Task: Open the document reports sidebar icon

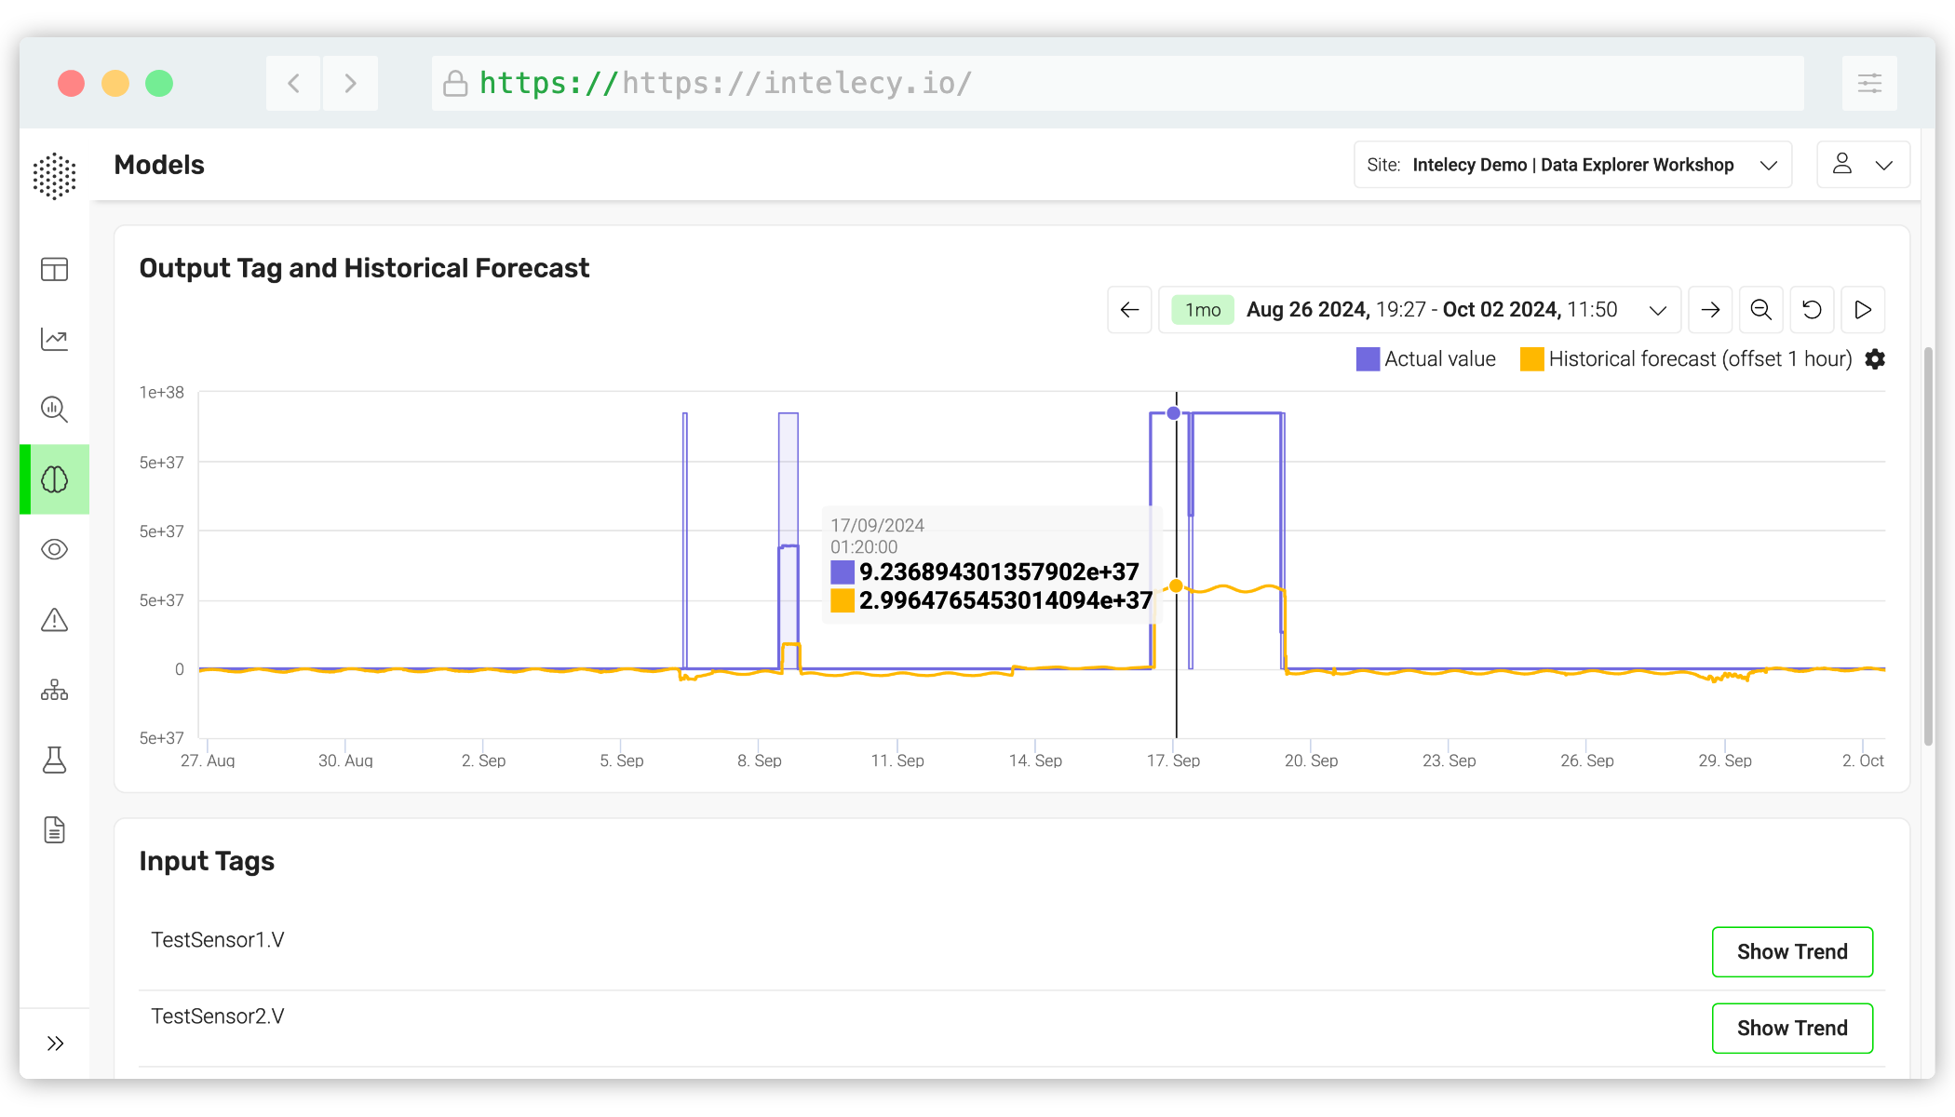Action: click(54, 829)
